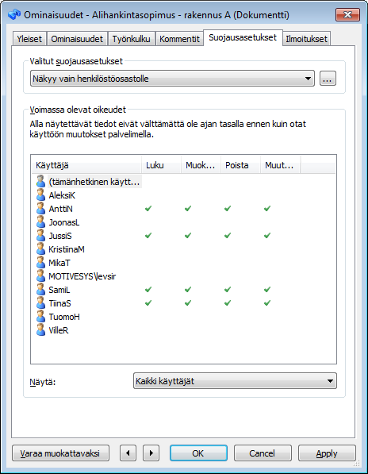Switch to the Työnkulku tab

[x=132, y=39]
